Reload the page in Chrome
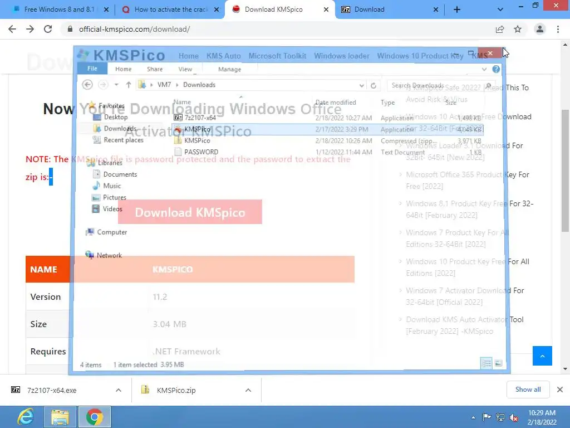Image resolution: width=570 pixels, height=428 pixels. [x=48, y=29]
